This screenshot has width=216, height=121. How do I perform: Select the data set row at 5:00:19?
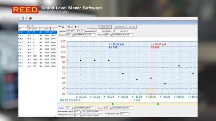pyautogui.click(x=37, y=52)
